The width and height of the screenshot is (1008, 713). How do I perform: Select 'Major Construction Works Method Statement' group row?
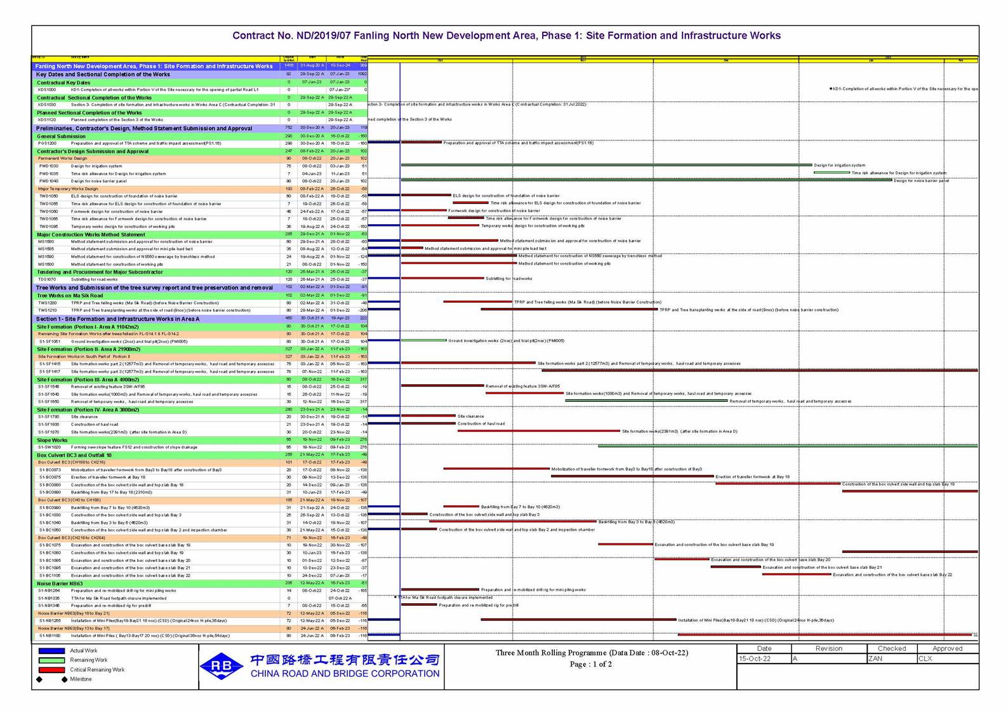(x=200, y=234)
